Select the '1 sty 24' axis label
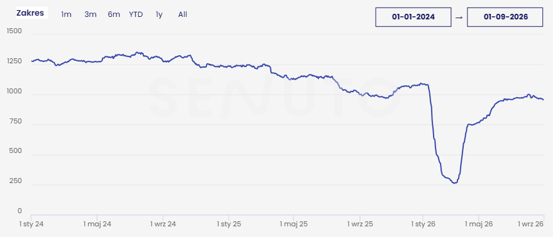 click(x=31, y=224)
